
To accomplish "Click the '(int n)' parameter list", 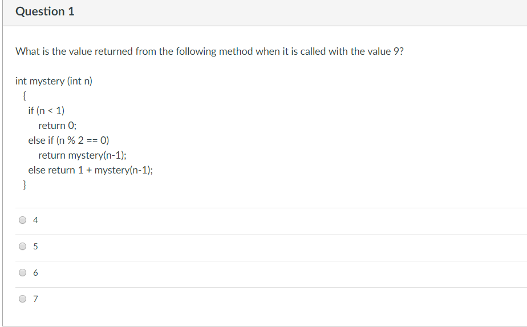I will pos(80,81).
